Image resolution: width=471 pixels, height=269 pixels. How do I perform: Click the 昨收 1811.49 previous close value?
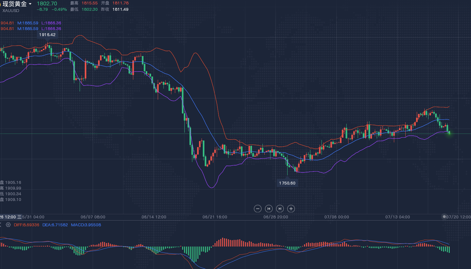(x=120, y=9)
